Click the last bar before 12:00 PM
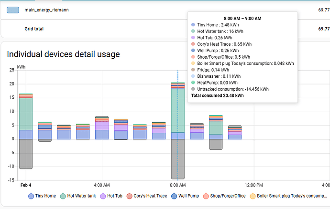Image resolution: width=330 pixels, height=209 pixels. click(235, 133)
